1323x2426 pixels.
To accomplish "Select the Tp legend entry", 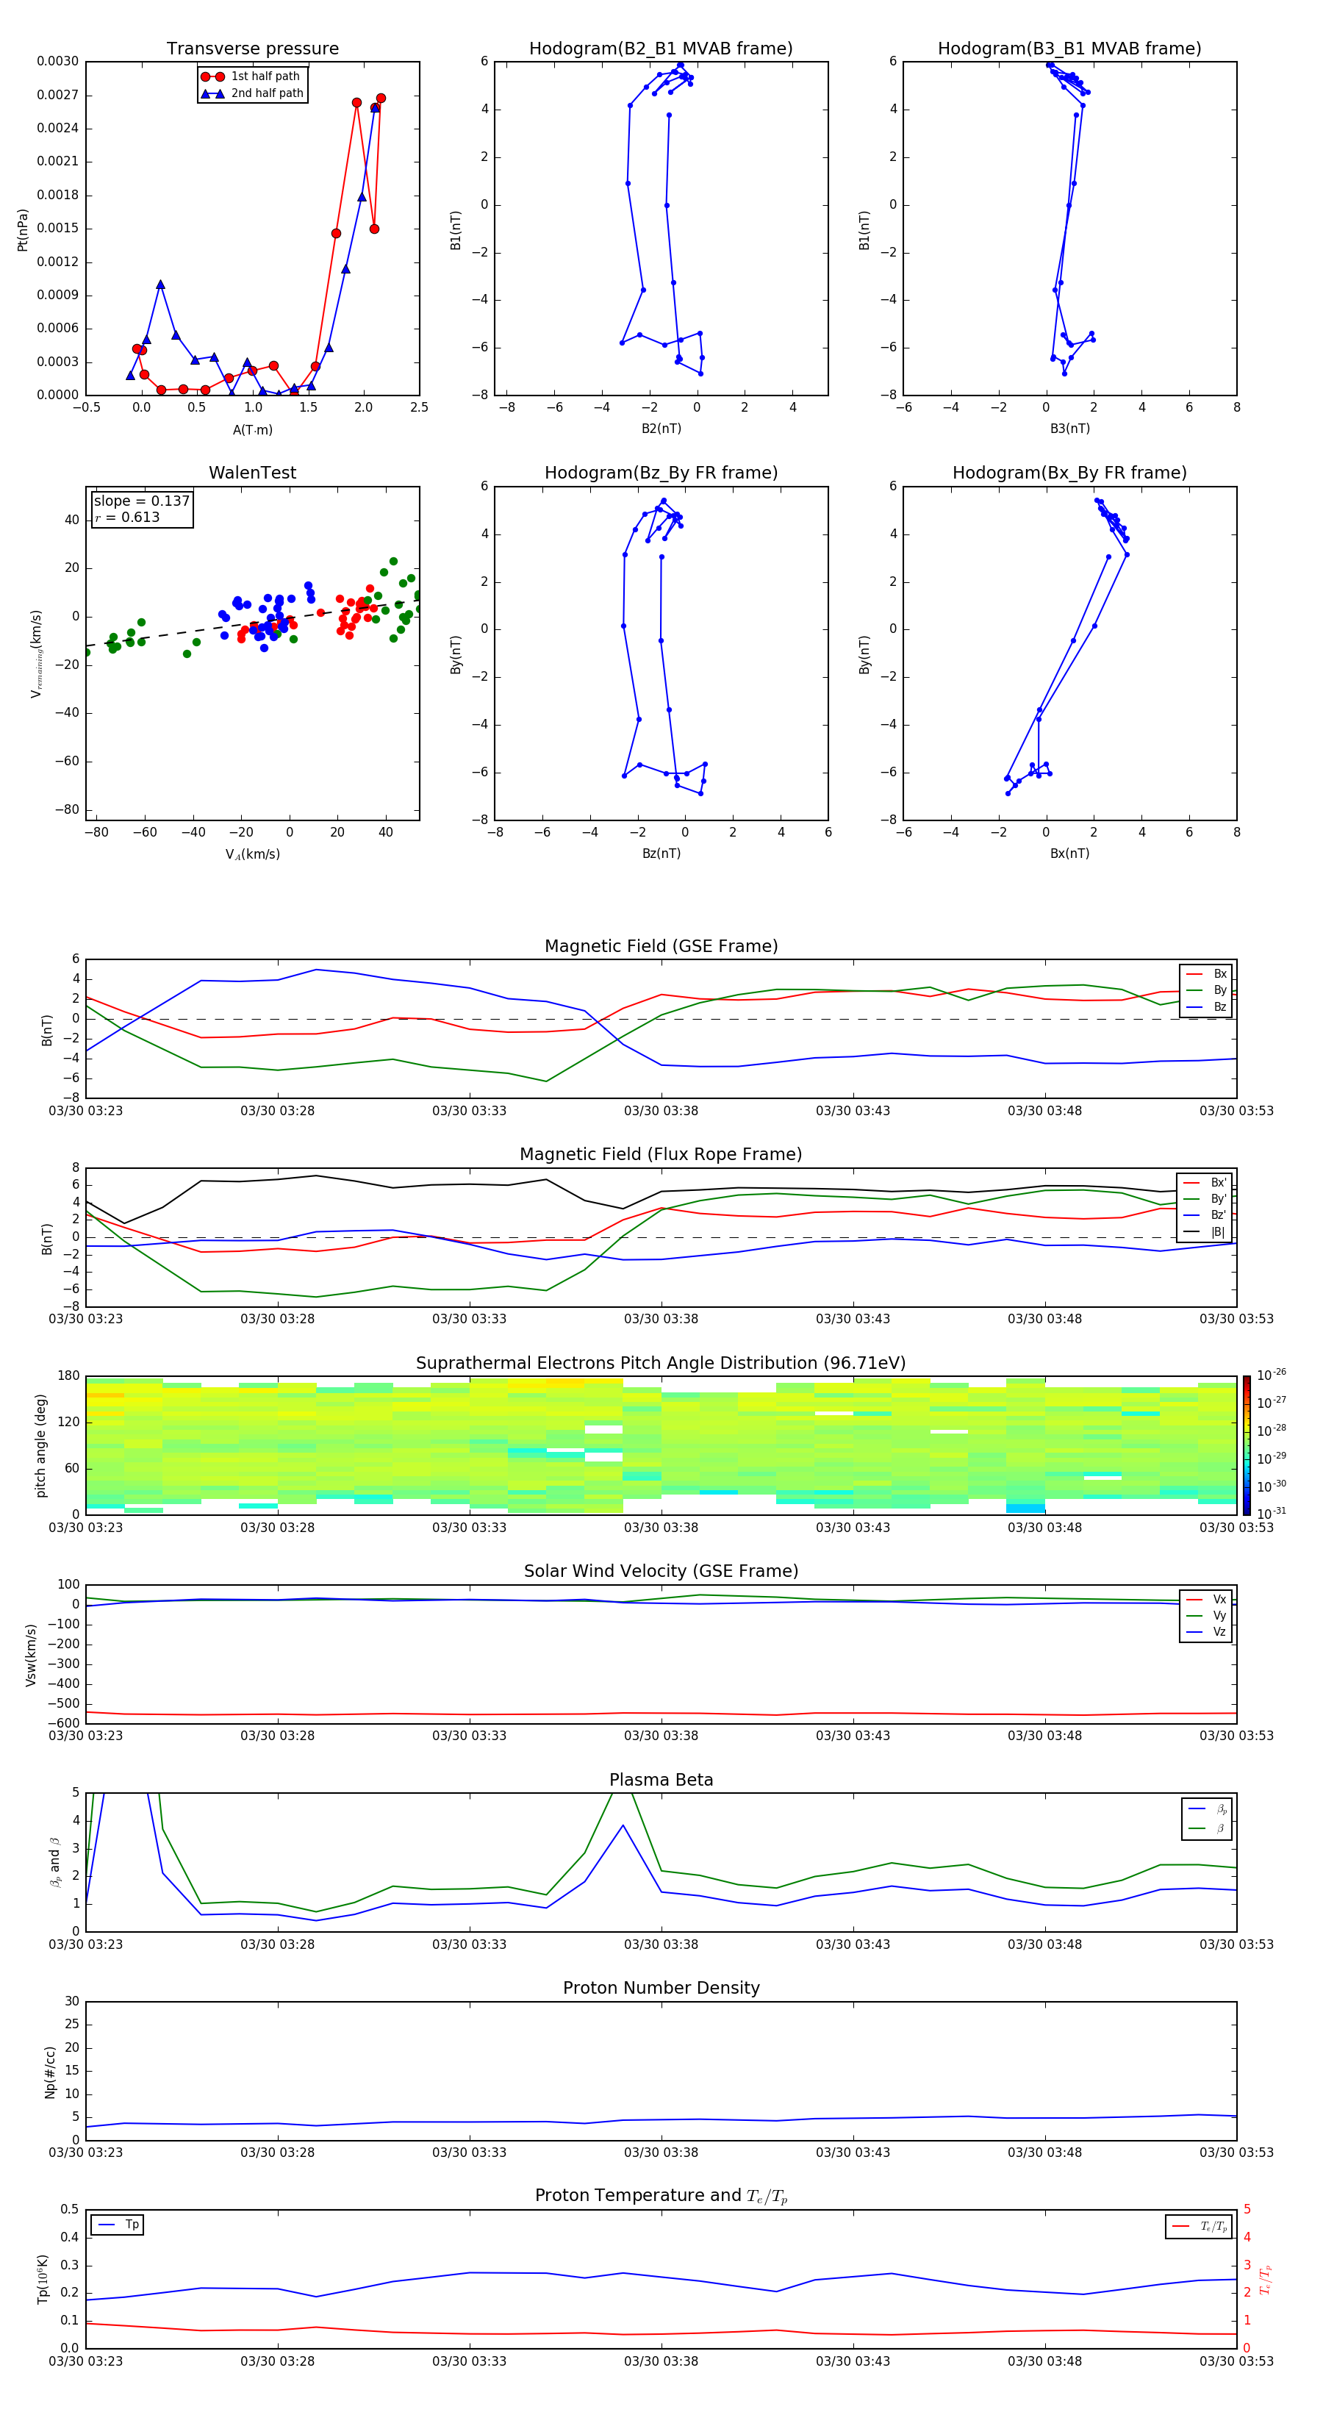I will tap(117, 2225).
